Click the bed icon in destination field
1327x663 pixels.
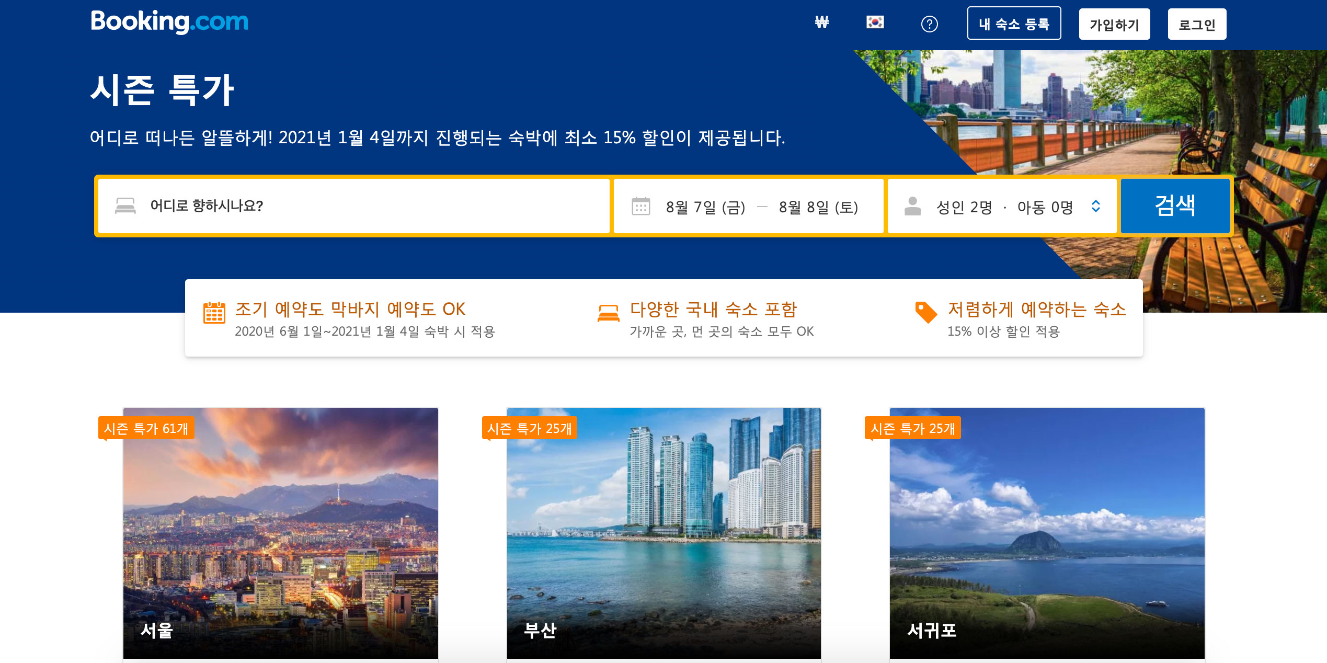pyautogui.click(x=125, y=206)
